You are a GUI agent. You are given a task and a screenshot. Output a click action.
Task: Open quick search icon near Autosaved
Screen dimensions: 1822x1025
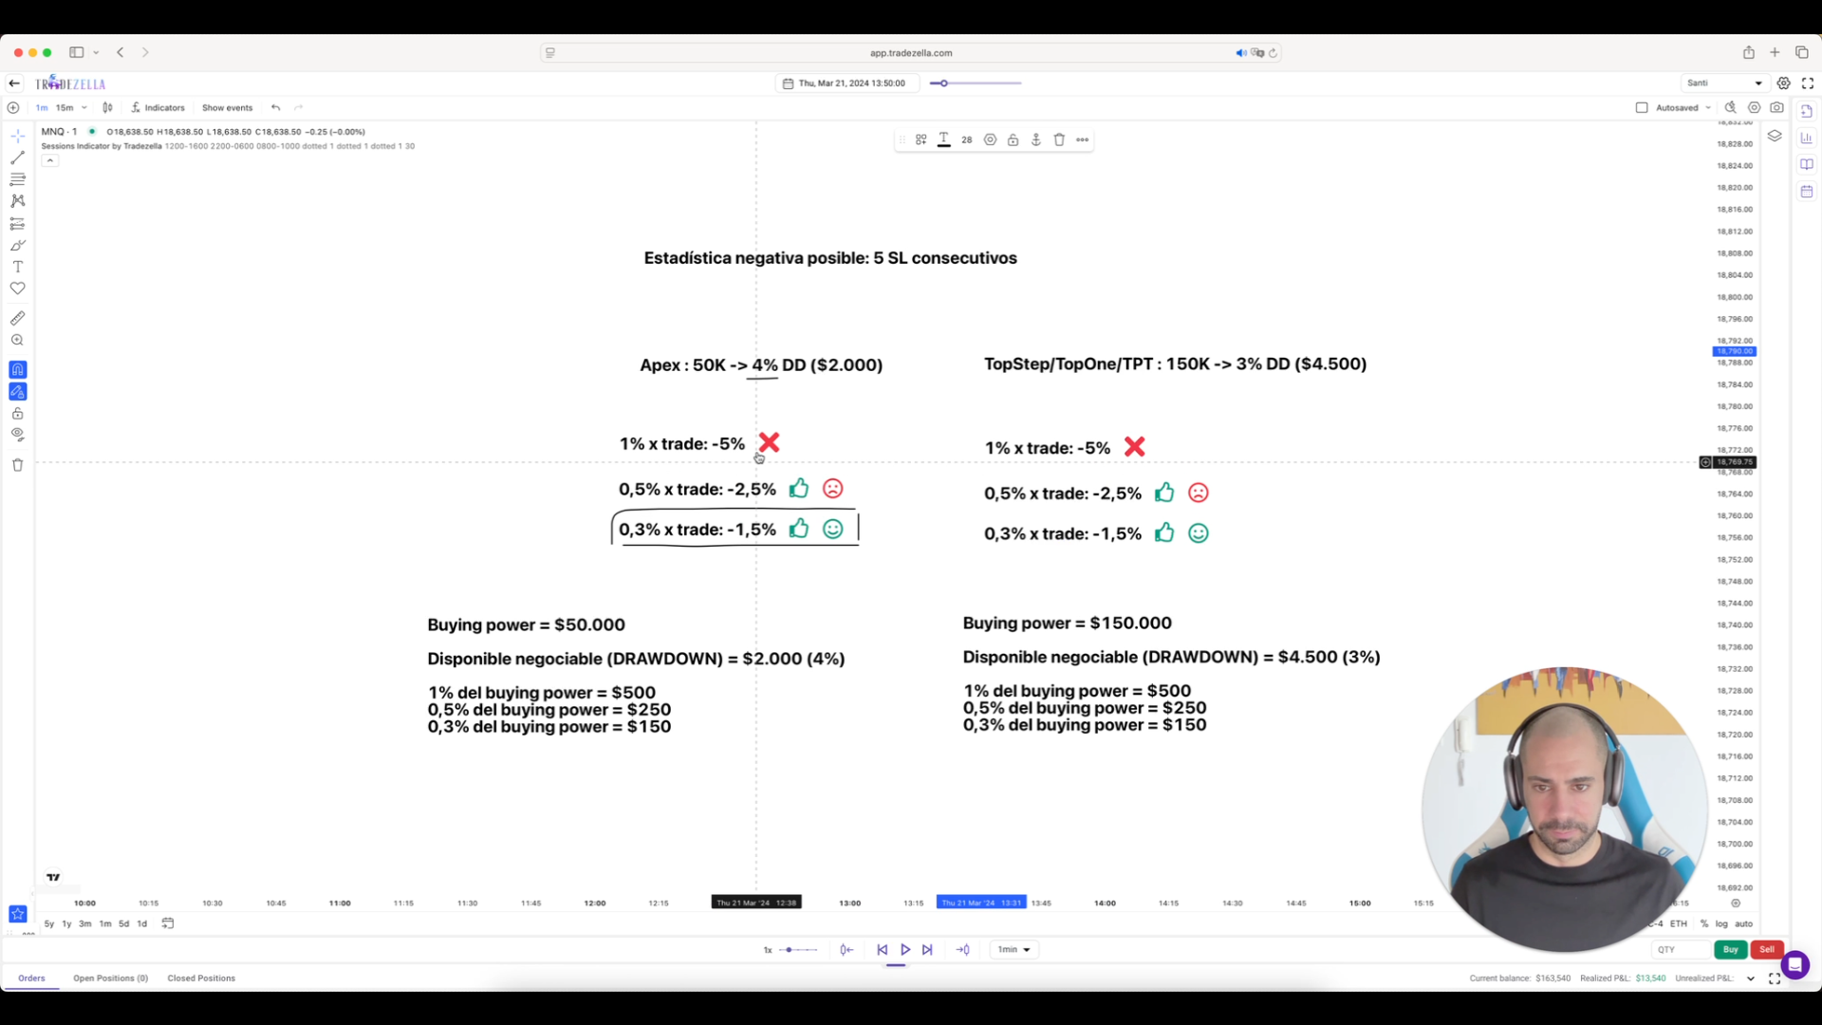[1731, 108]
